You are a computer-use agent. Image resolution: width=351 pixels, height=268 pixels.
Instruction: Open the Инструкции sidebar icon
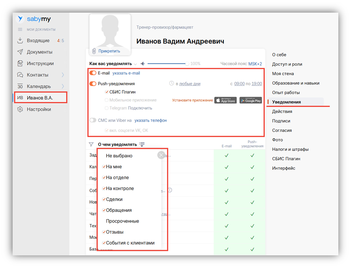20,64
